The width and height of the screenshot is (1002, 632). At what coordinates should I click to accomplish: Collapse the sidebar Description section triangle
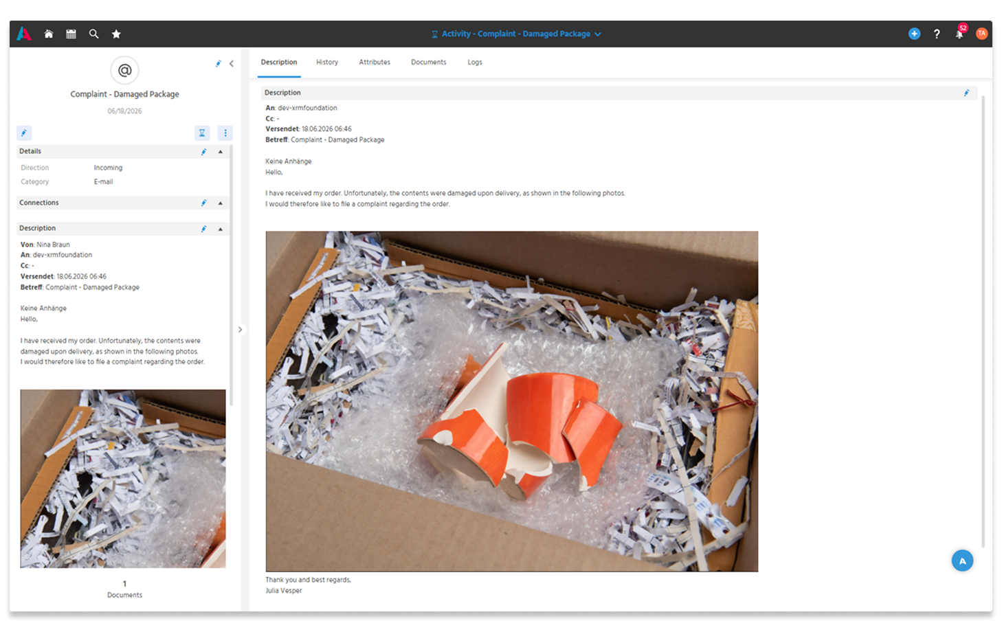click(x=220, y=228)
